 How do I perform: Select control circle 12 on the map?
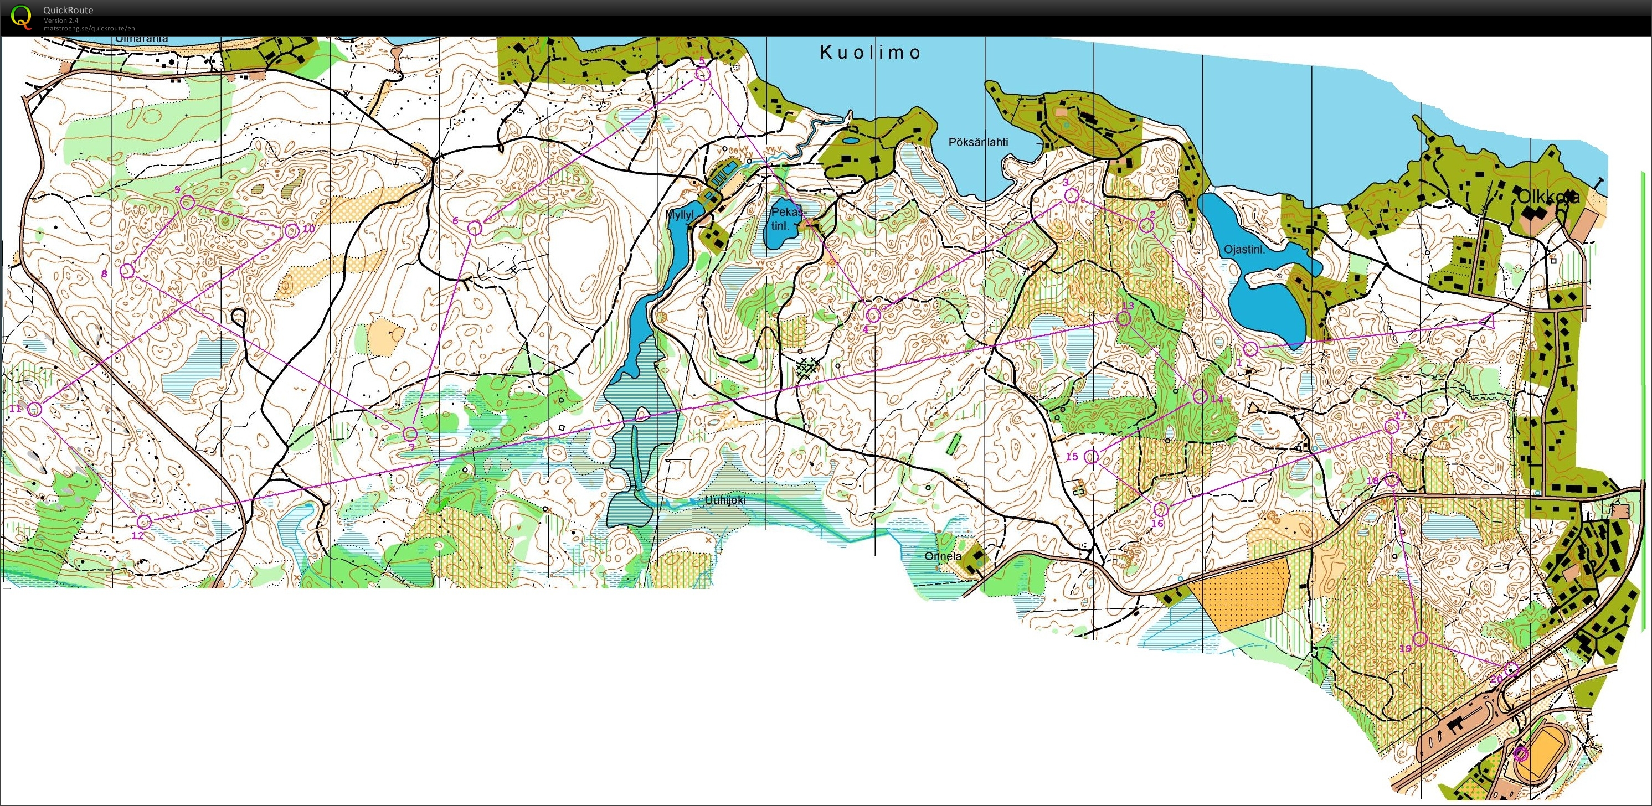145,521
